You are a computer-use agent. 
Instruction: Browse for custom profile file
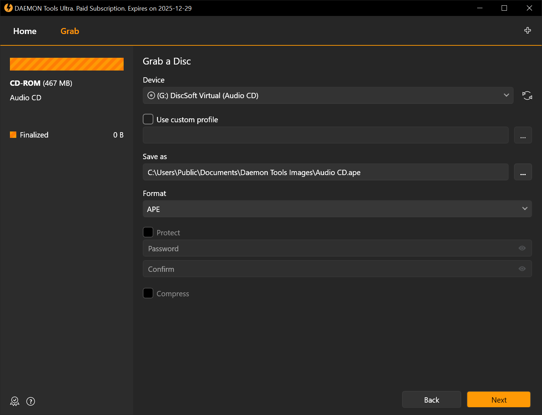(523, 135)
